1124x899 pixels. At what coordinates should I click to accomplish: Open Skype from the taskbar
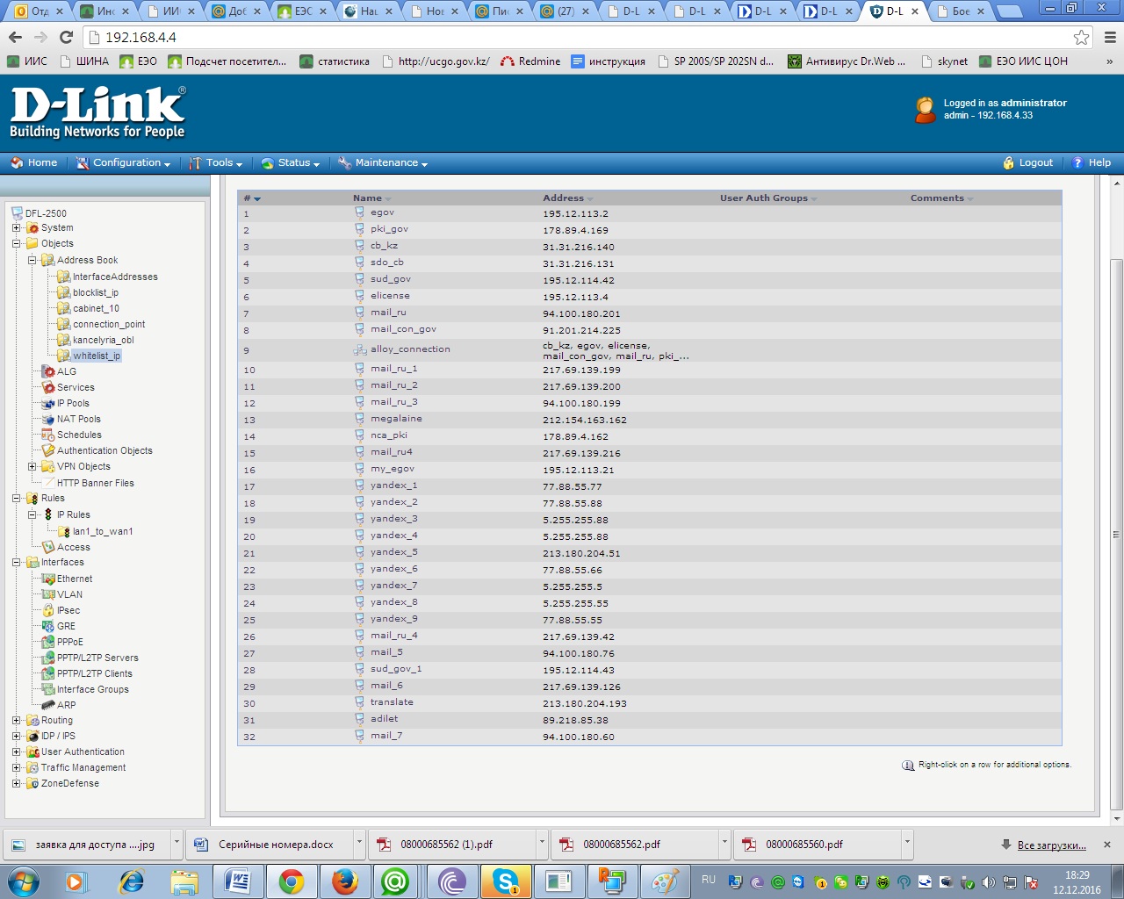[x=506, y=881]
